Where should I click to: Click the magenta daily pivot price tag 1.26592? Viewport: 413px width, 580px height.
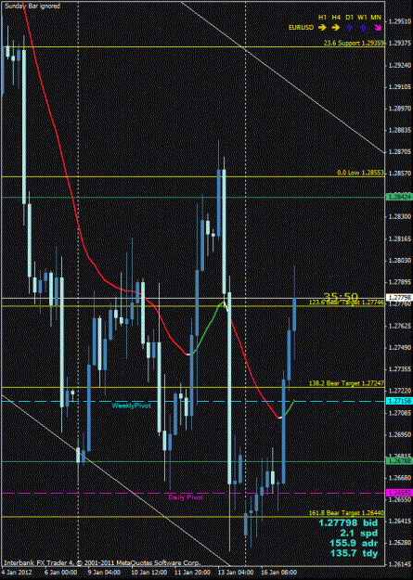[399, 493]
